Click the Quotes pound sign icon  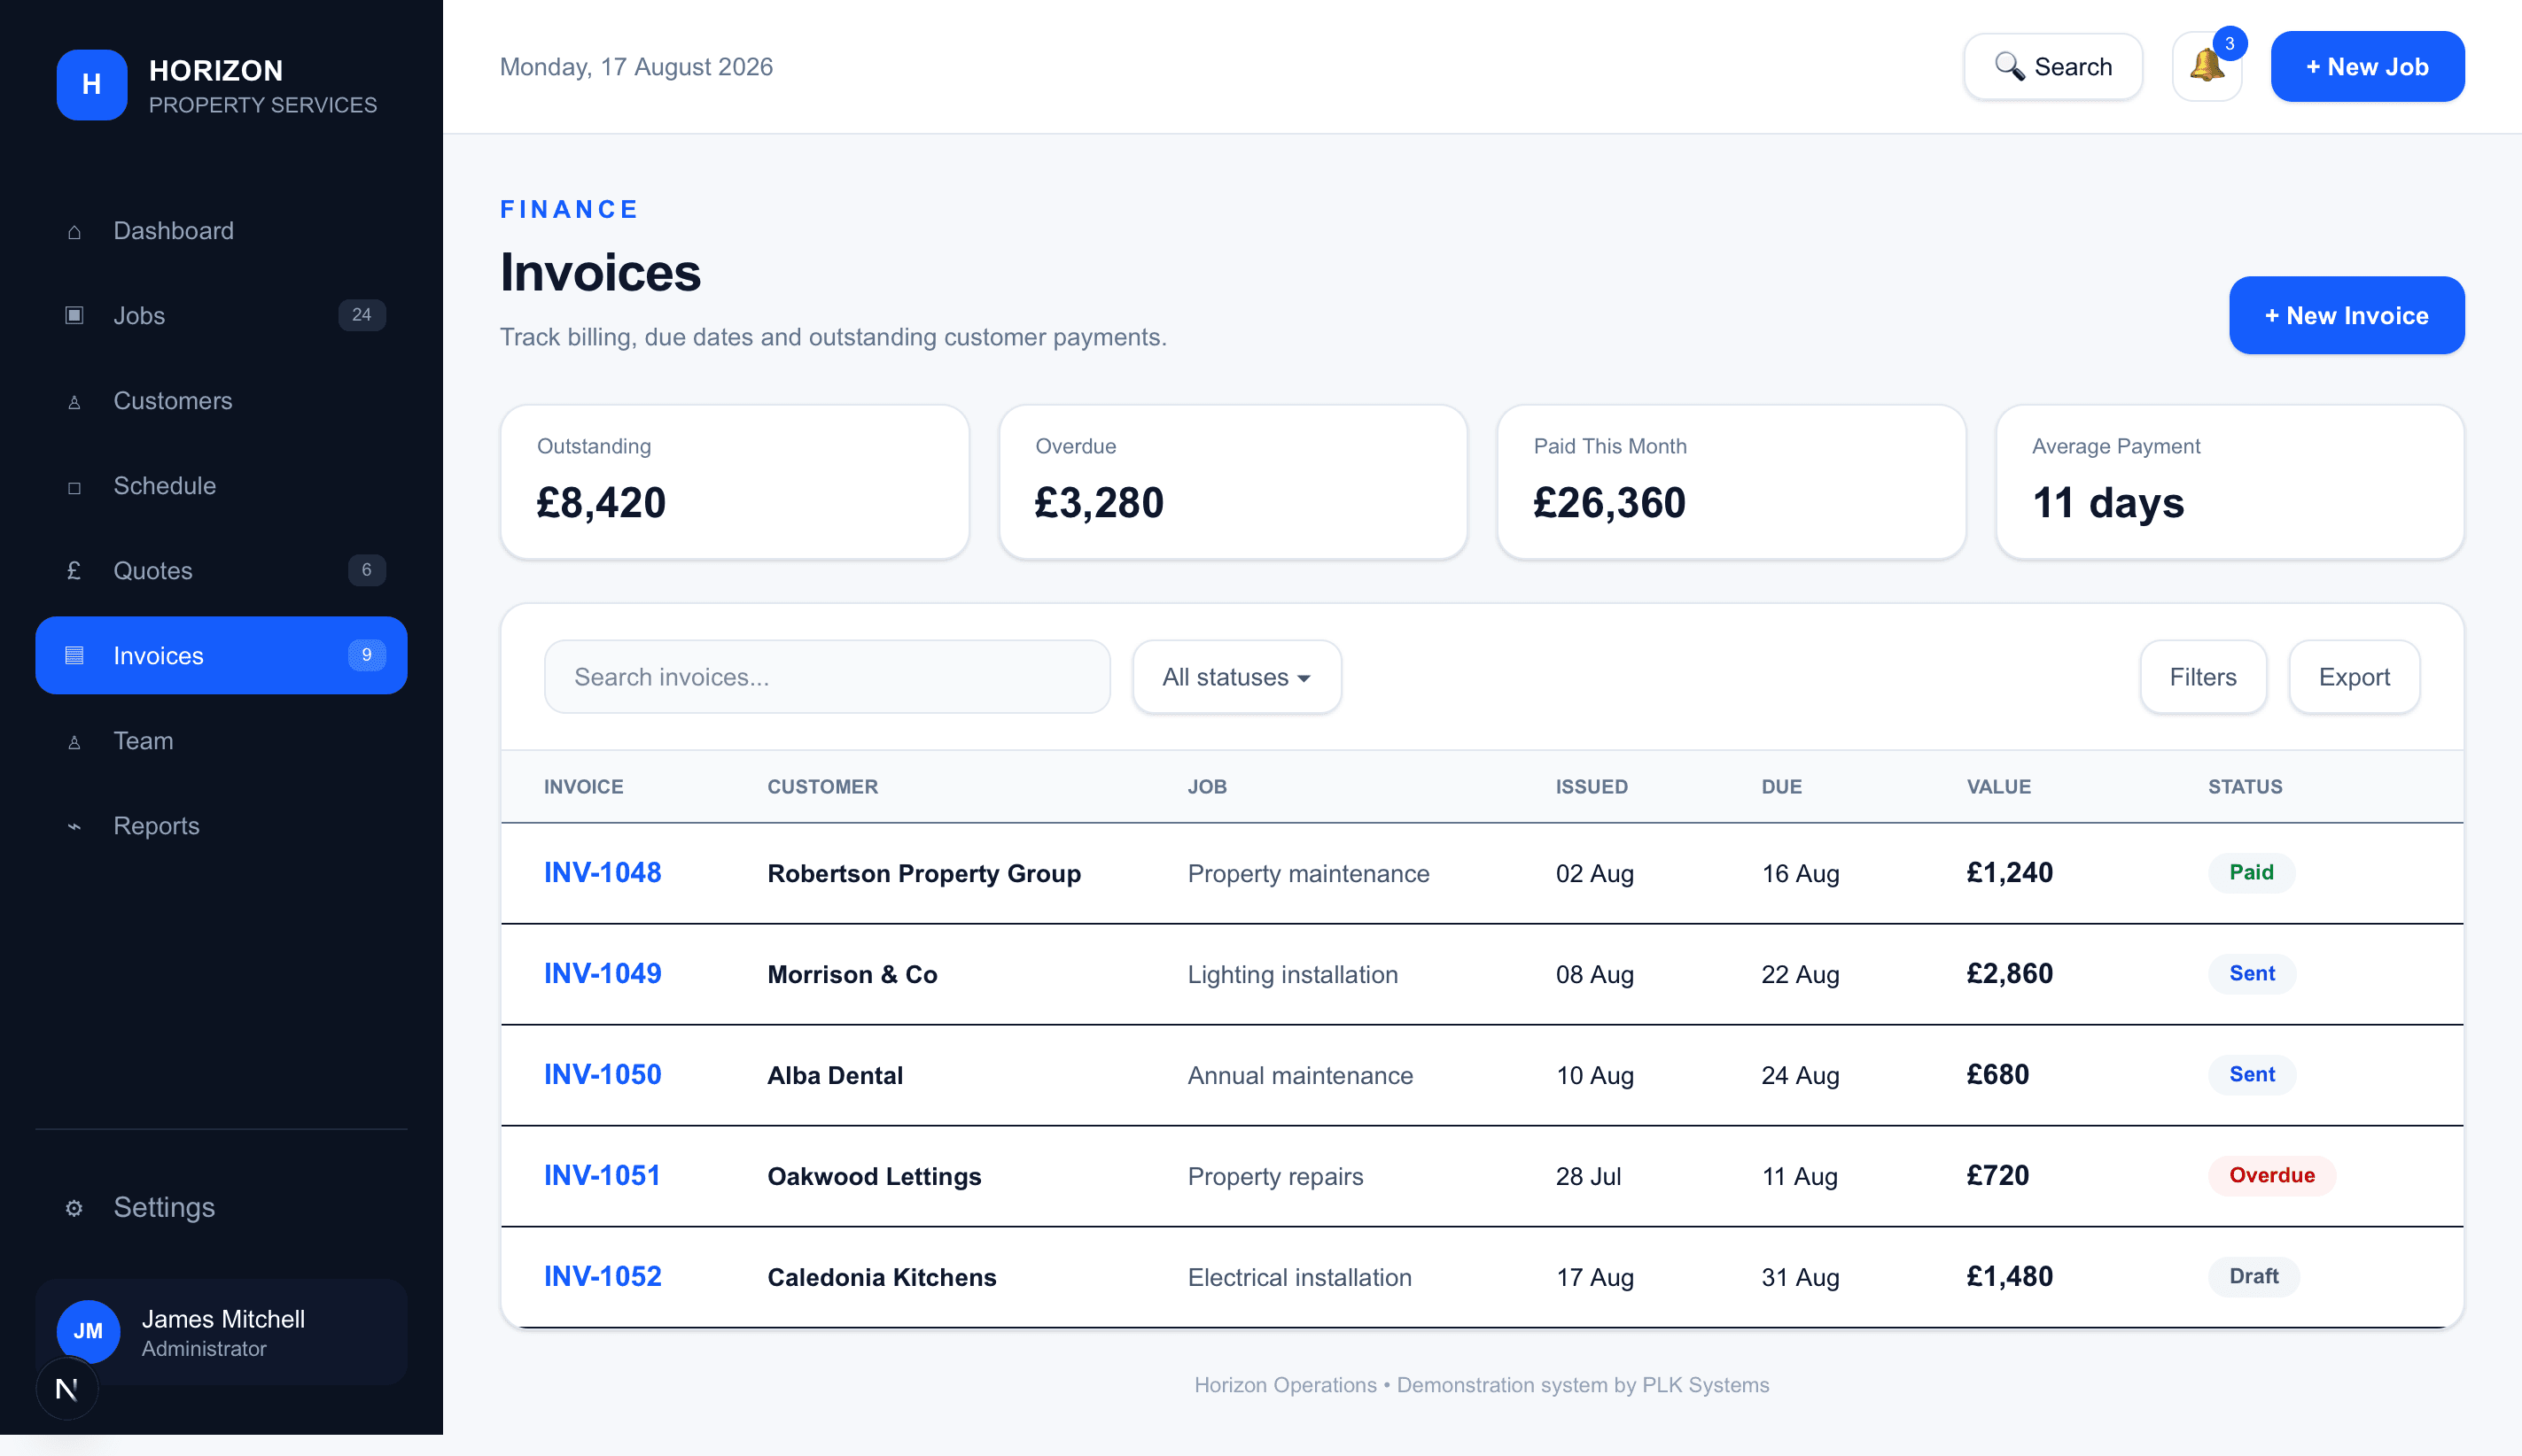tap(74, 571)
